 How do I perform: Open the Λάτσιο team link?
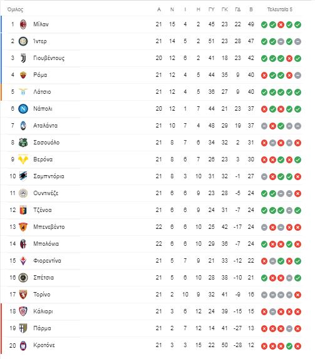tap(42, 92)
